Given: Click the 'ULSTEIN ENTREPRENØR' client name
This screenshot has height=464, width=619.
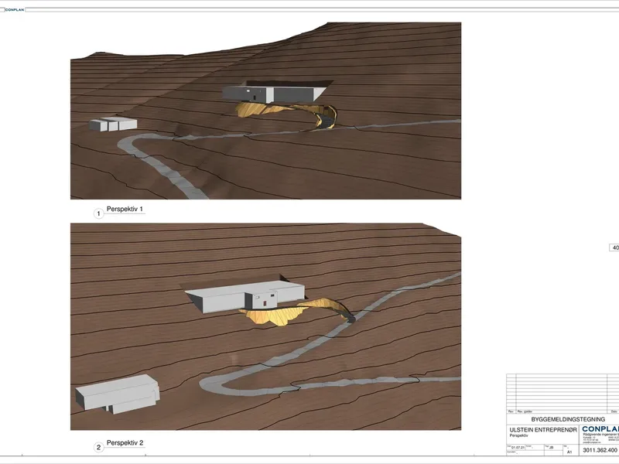Looking at the screenshot, I should click(x=543, y=430).
